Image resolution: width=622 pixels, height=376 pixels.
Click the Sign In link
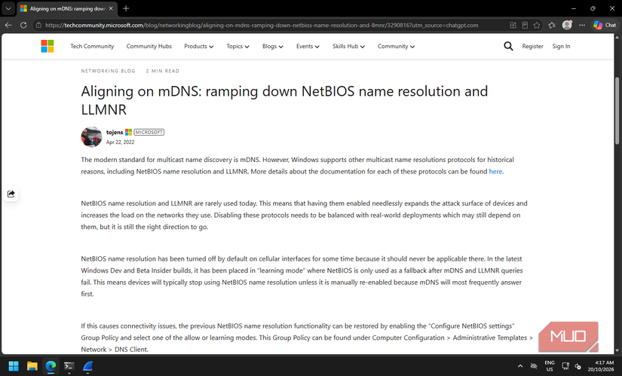coord(561,46)
